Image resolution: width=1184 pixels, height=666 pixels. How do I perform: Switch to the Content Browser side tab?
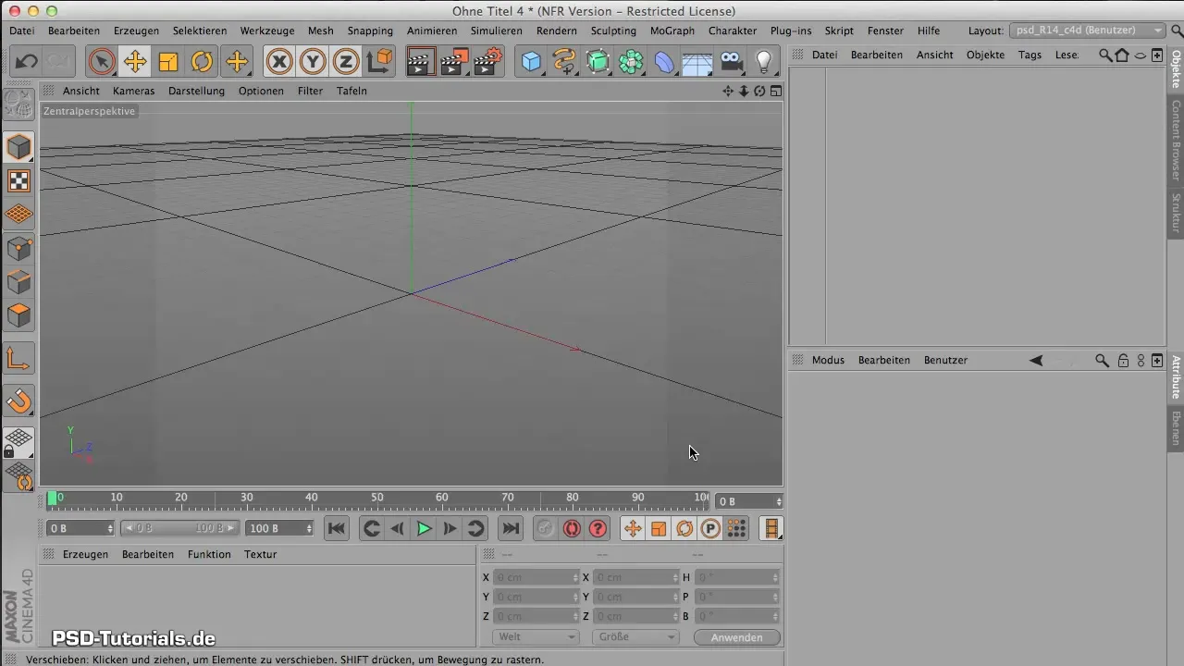tap(1176, 141)
